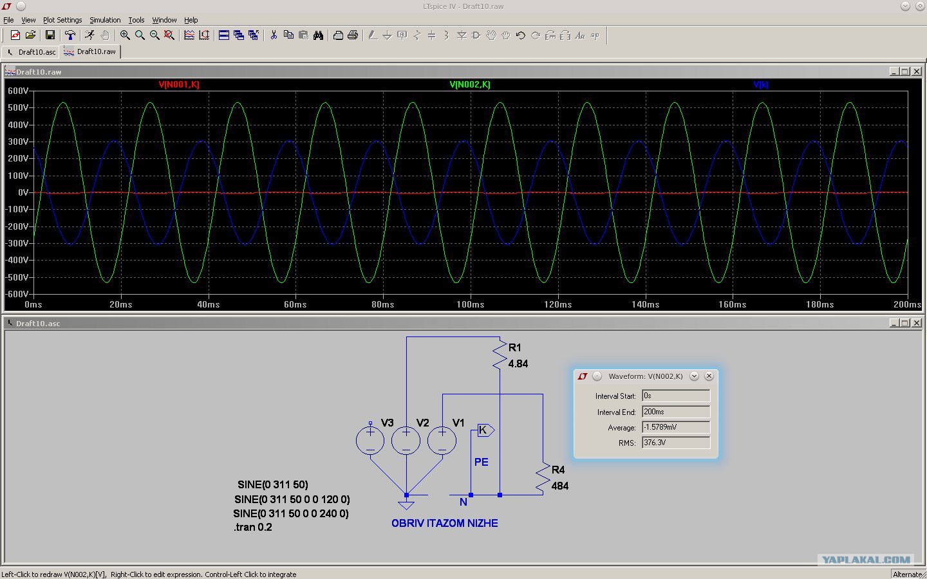Select the Place Diode tool
This screenshot has width=927, height=579.
pyautogui.click(x=462, y=35)
